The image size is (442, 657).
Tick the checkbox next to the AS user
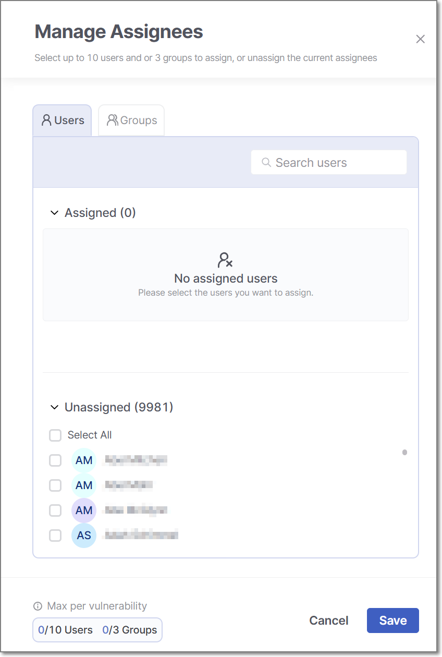55,536
